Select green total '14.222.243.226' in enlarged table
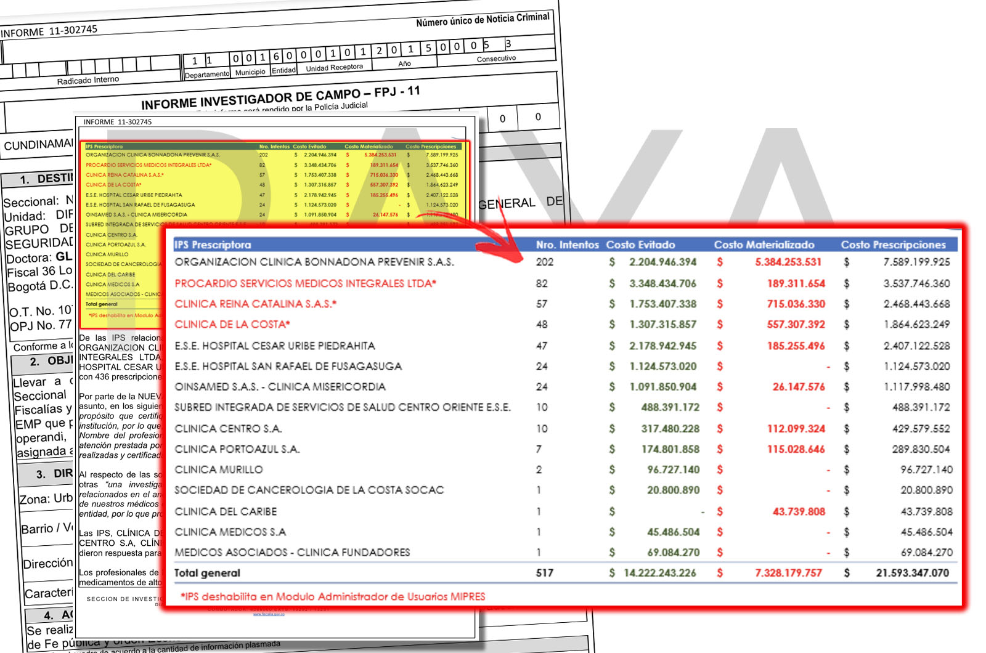 660,573
